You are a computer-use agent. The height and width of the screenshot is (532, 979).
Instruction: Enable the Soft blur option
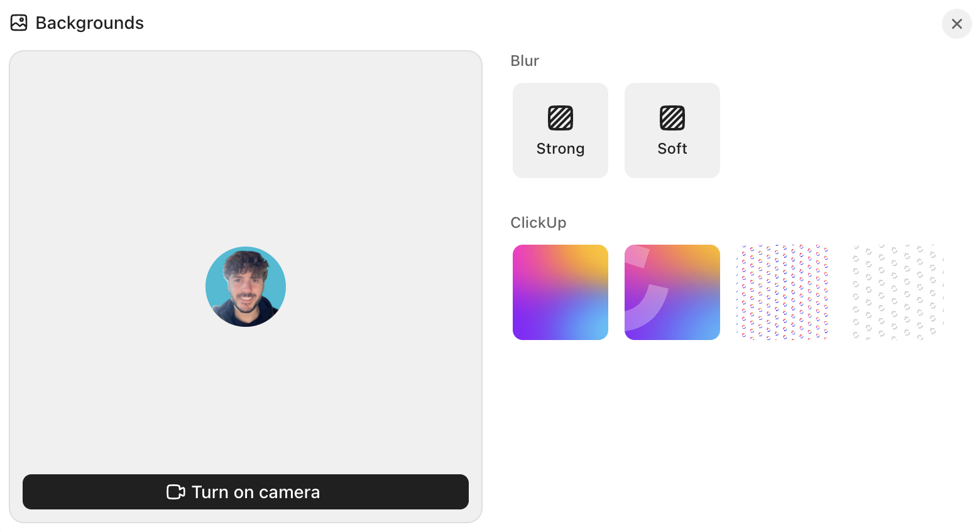pos(672,130)
